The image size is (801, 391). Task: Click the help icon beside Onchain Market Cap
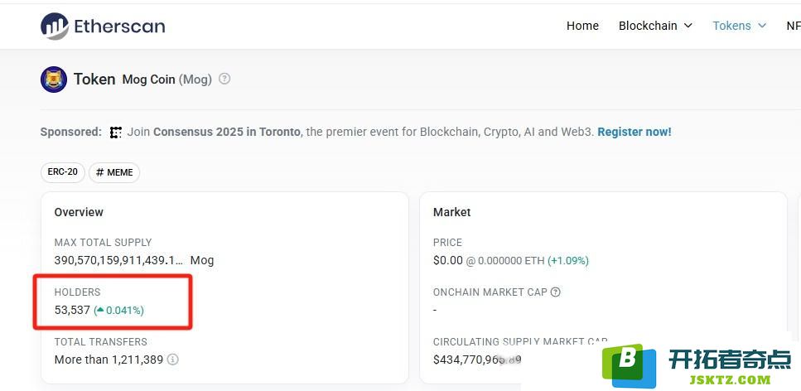555,292
